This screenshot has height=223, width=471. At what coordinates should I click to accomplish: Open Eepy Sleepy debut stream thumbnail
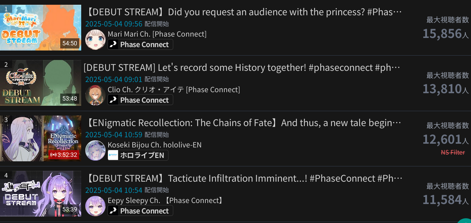point(41,194)
